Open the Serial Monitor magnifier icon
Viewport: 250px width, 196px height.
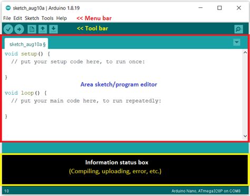tap(238, 29)
